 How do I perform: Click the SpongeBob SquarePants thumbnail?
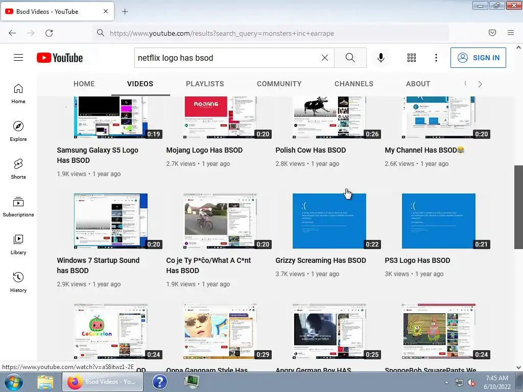coord(439,331)
